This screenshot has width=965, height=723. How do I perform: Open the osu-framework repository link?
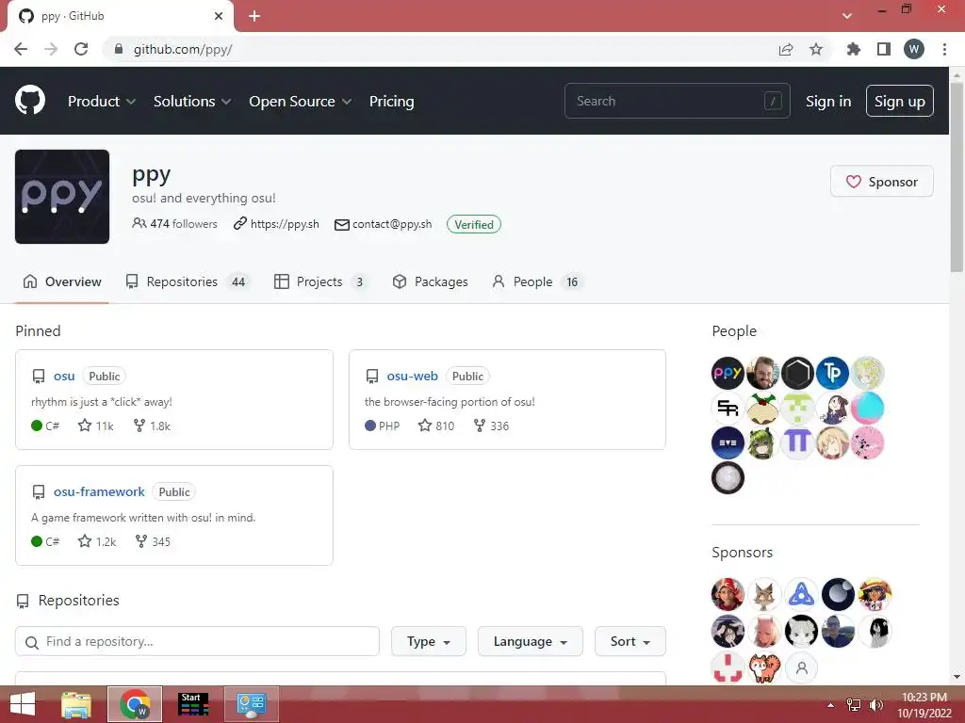coord(99,491)
